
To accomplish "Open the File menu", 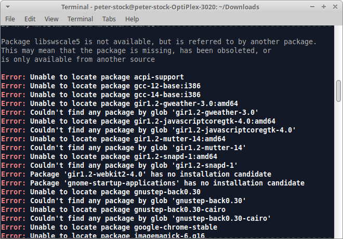I will click(10, 19).
